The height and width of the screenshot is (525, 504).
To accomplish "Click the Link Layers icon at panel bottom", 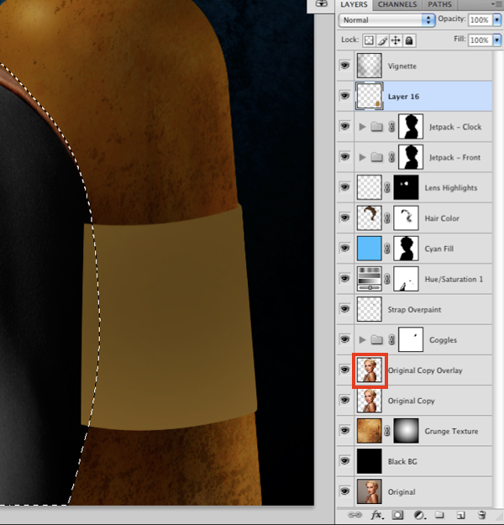I will [x=354, y=515].
